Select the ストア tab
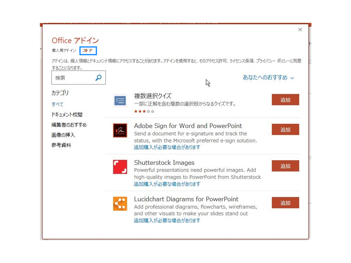Image resolution: width=351 pixels, height=263 pixels. pos(88,51)
